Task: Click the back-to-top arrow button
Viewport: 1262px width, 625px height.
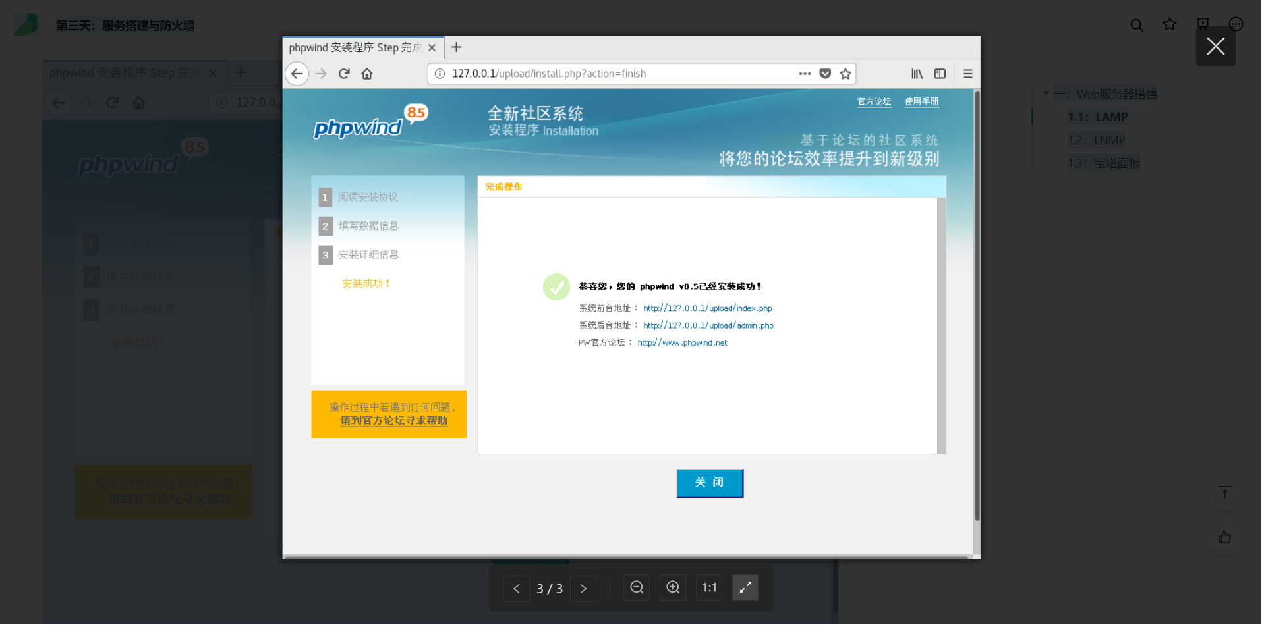Action: [1224, 493]
